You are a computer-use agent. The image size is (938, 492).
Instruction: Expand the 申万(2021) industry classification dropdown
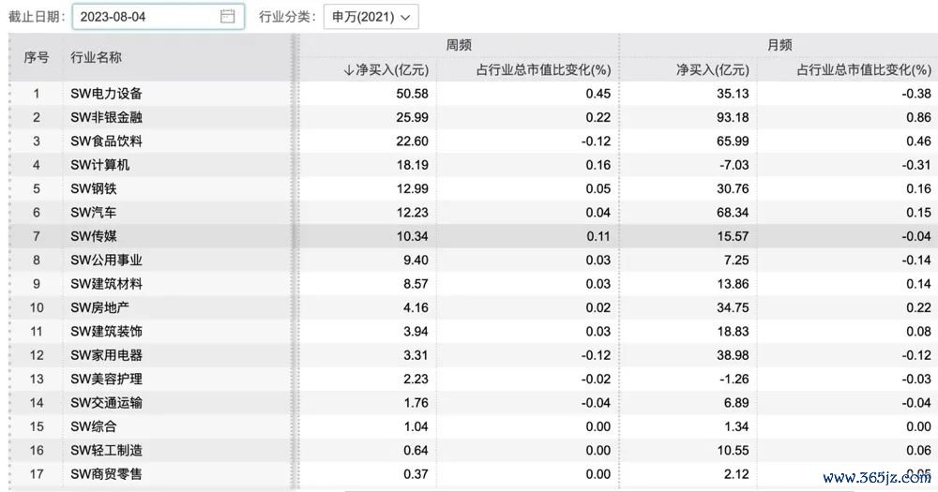coord(371,17)
